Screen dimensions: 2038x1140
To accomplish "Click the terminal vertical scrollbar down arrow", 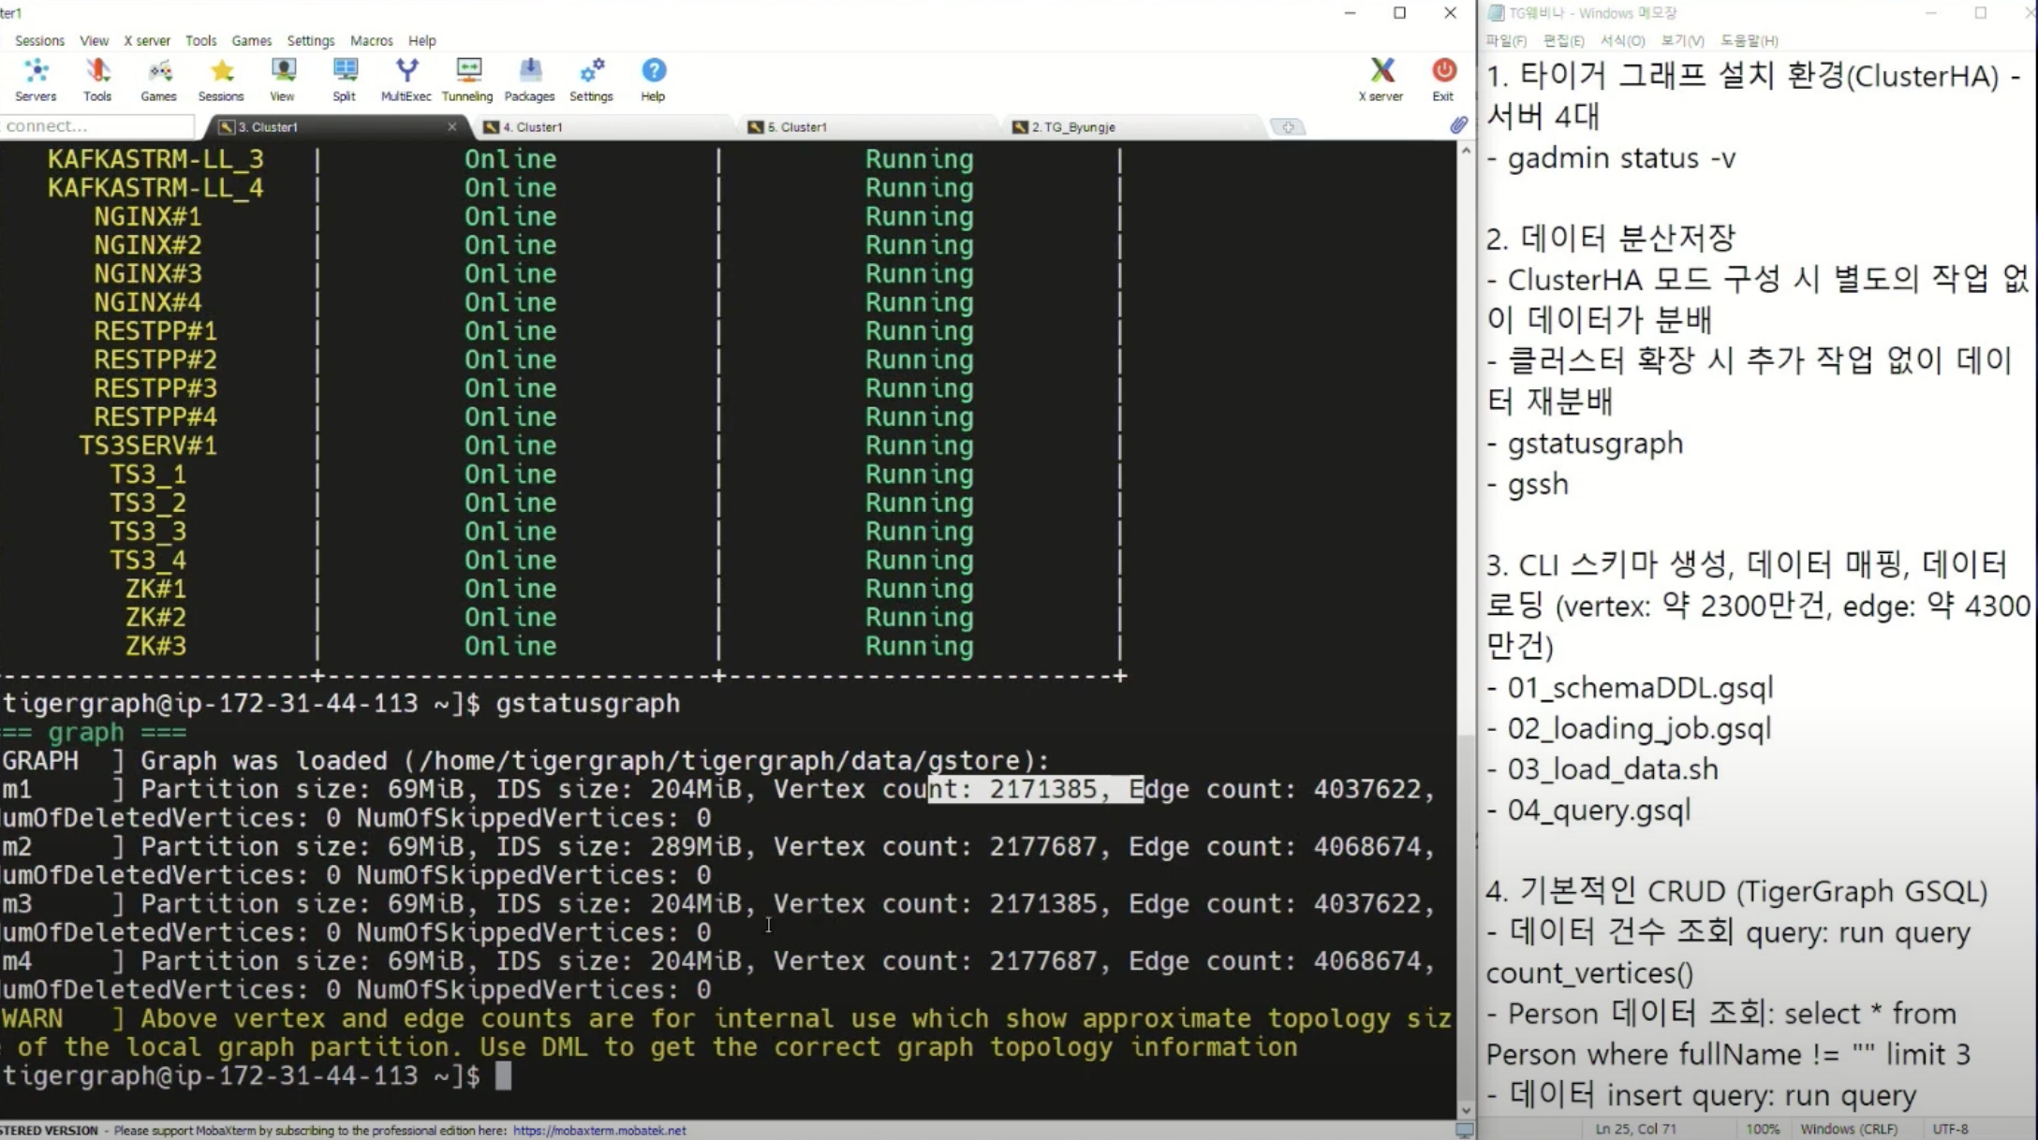I will click(1465, 1111).
